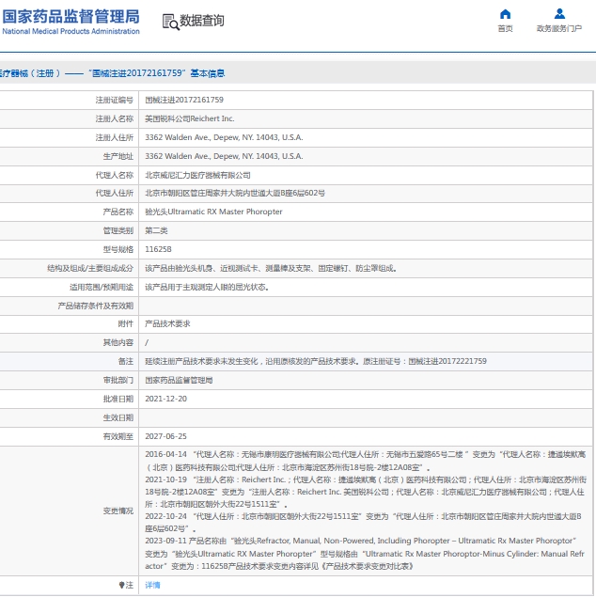Click the government service portal person icon
Screen dimensions: 596x597
559,14
